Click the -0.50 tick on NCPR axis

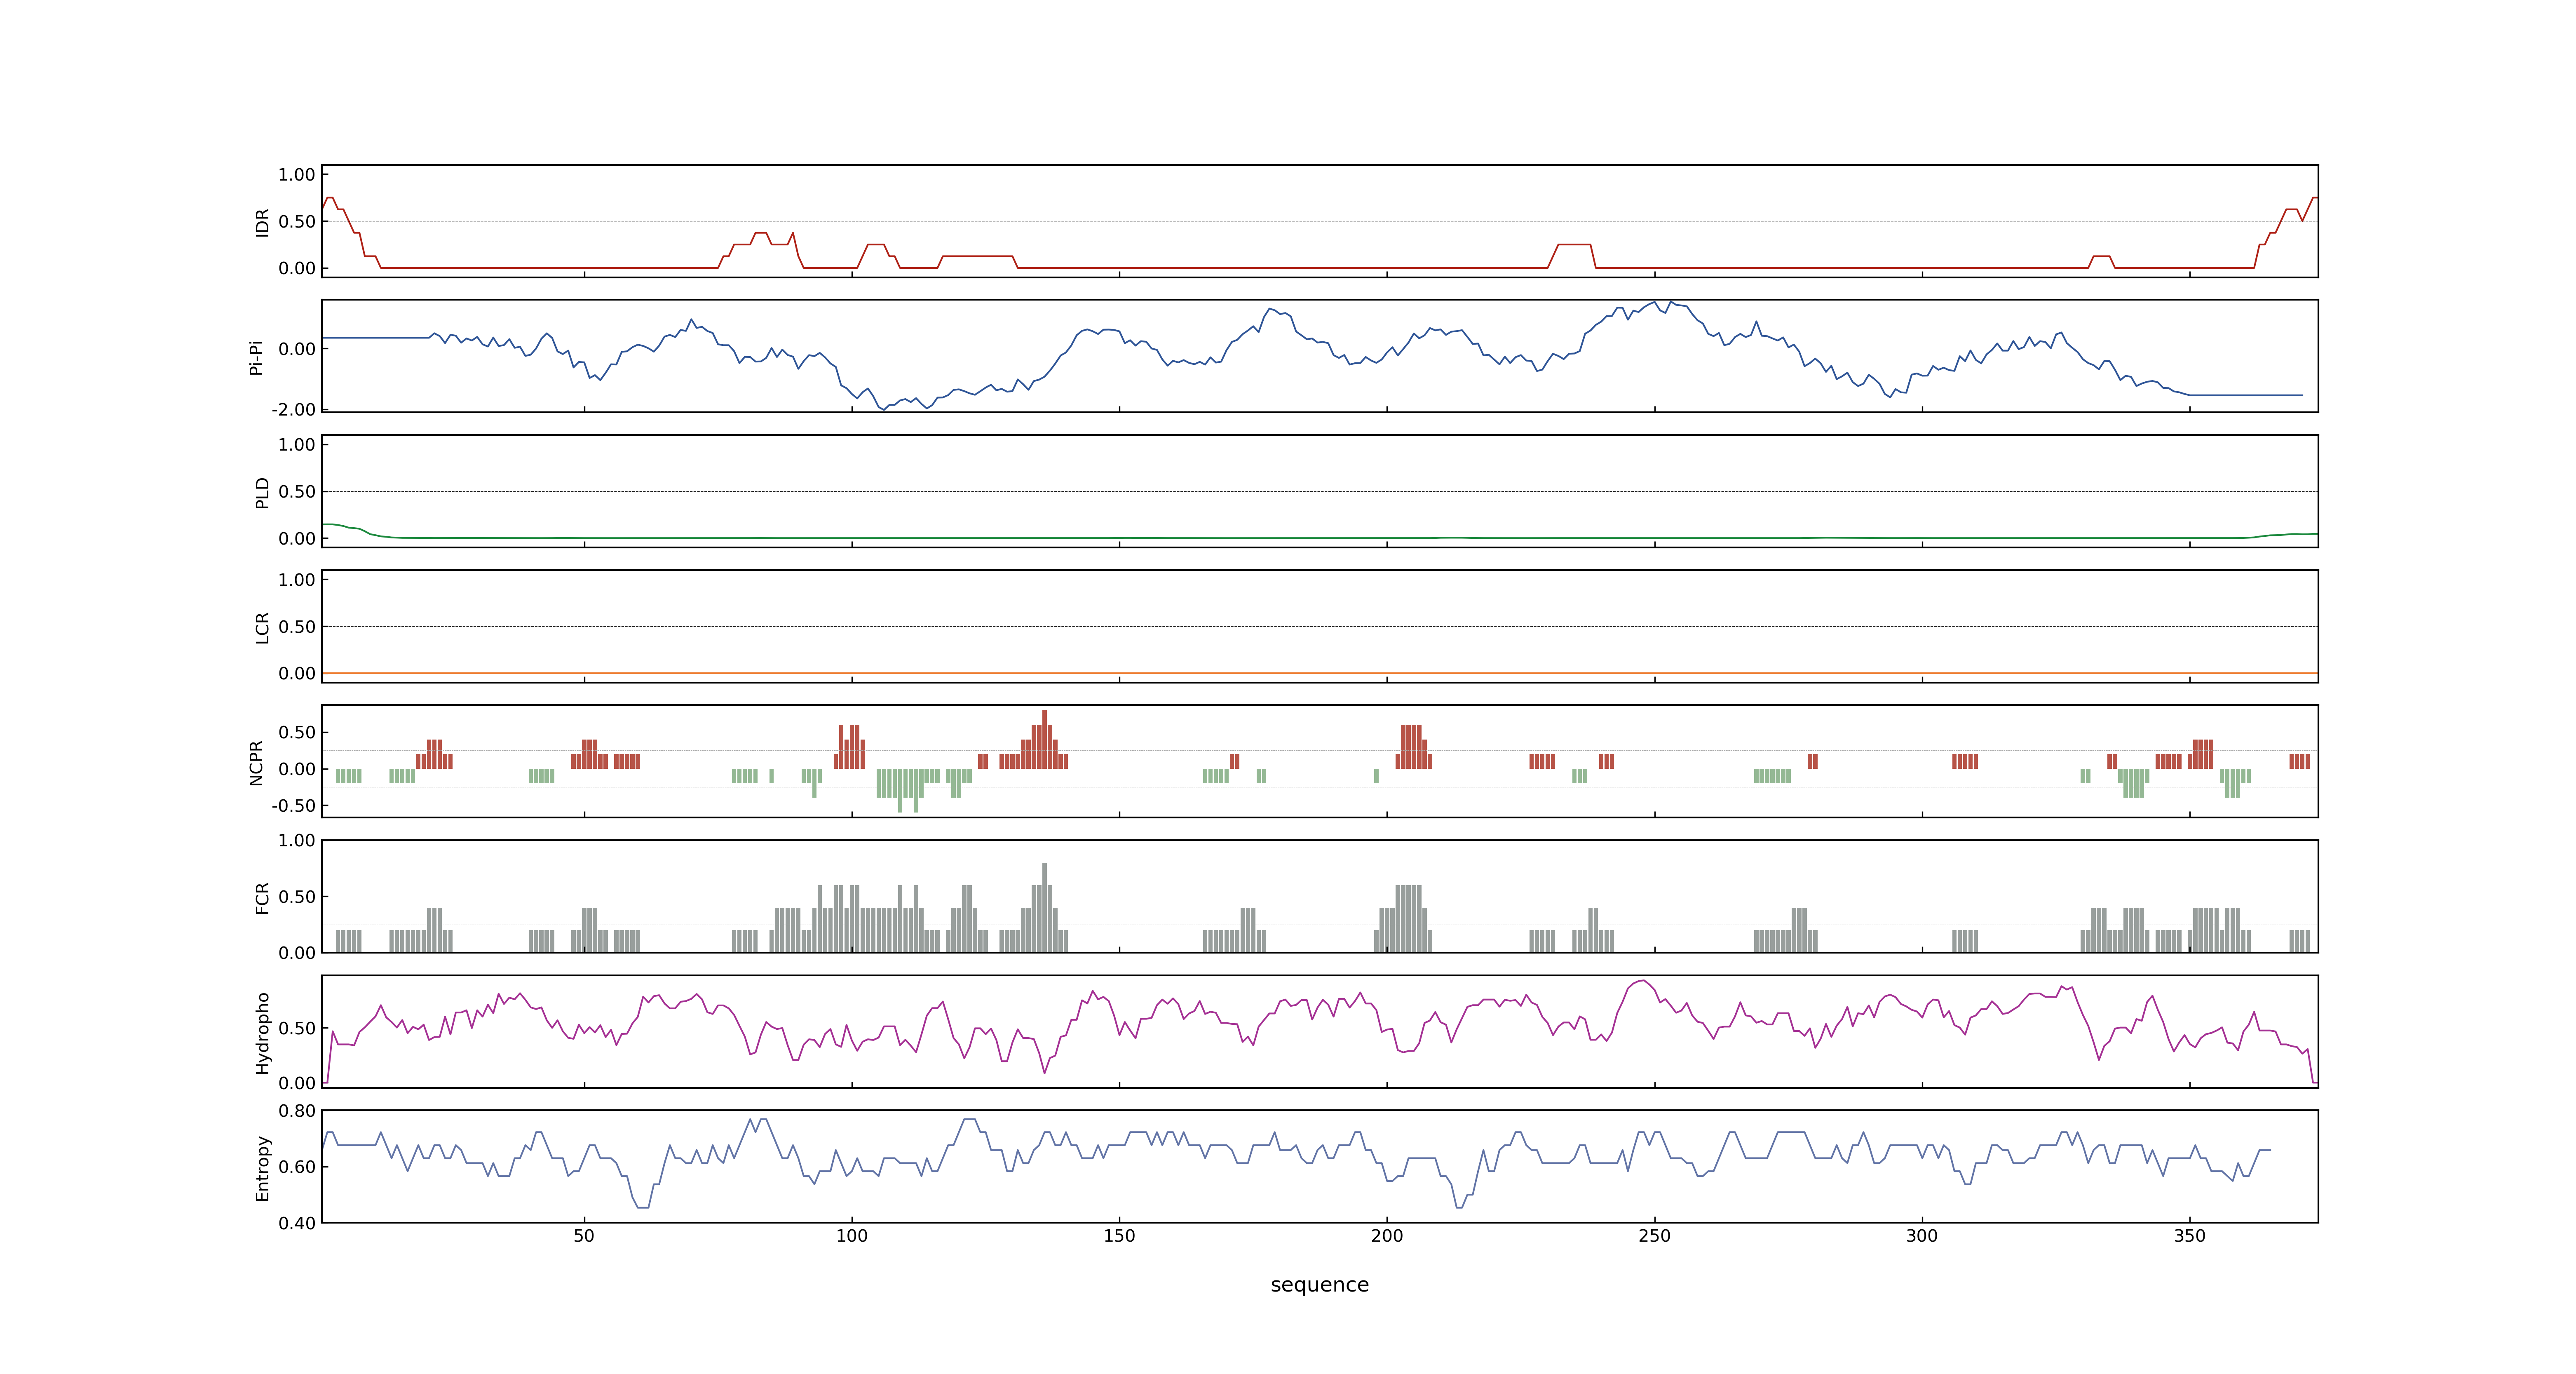click(x=293, y=806)
